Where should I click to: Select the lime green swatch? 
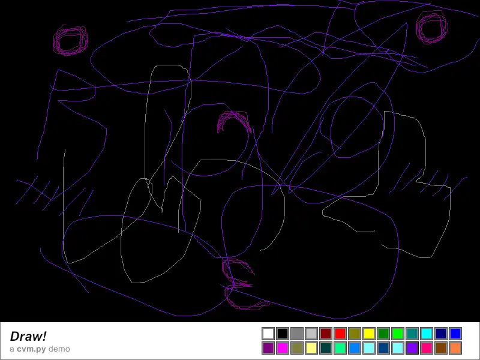(x=398, y=334)
